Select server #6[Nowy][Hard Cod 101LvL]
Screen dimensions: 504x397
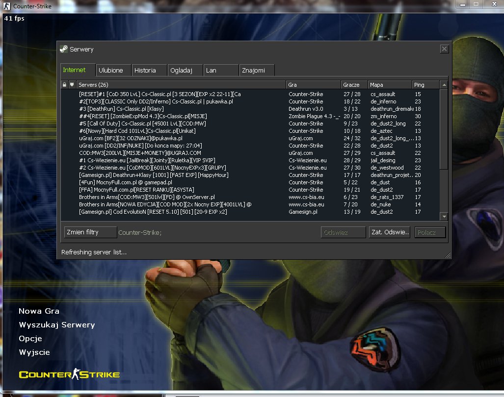[250, 131]
